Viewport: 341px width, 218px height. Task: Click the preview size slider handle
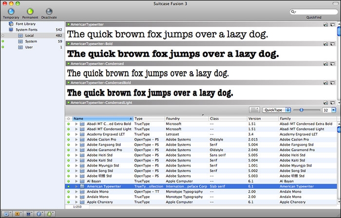(x=302, y=110)
